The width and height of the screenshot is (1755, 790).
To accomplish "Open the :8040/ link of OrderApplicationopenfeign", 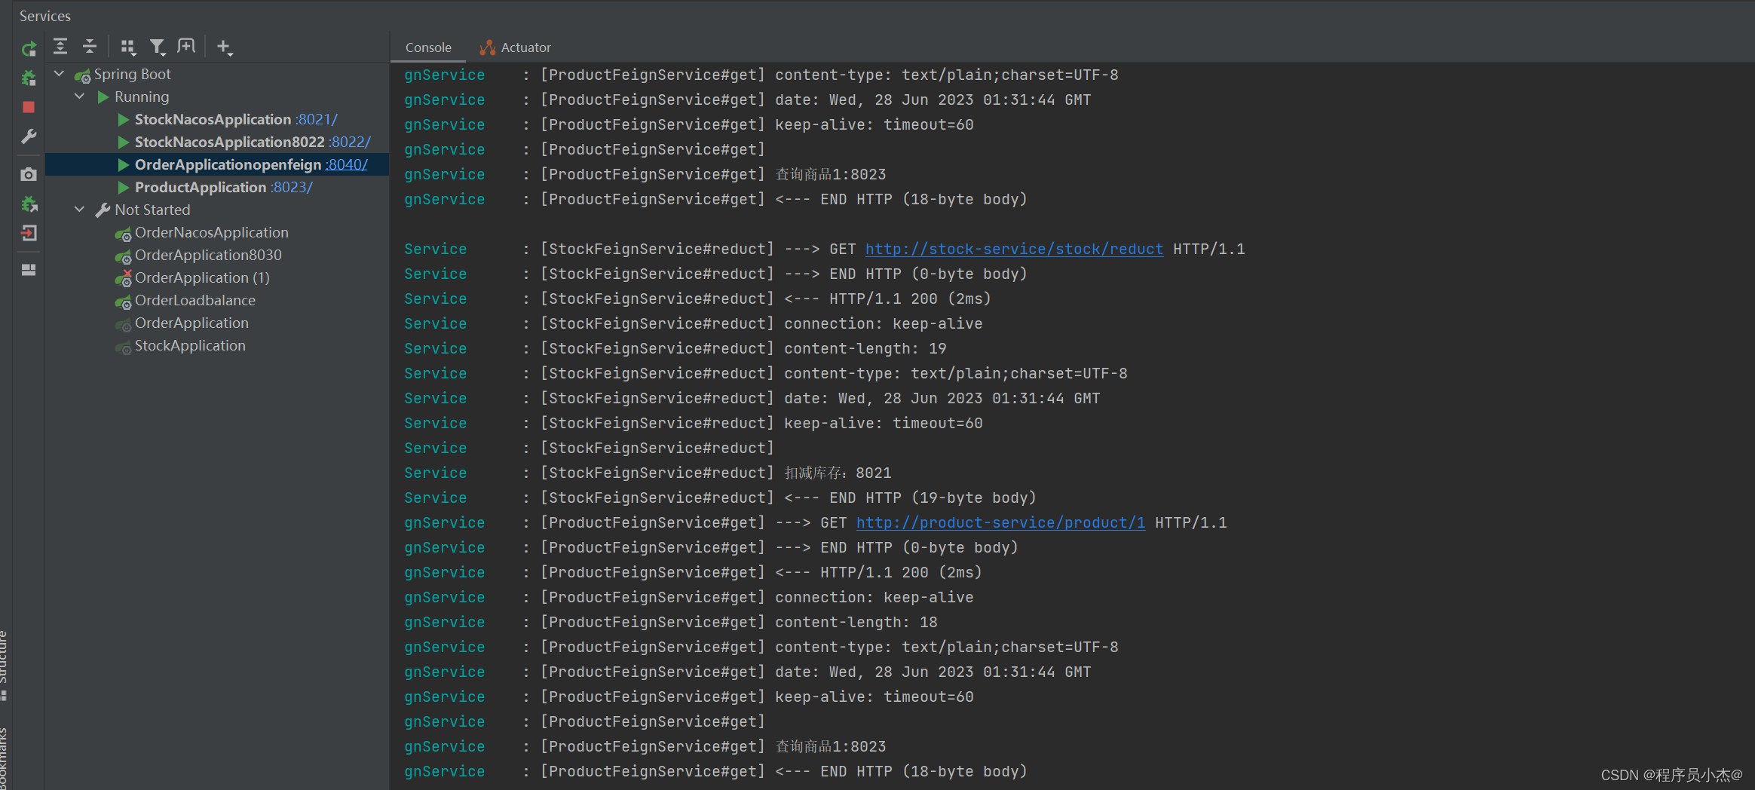I will pyautogui.click(x=347, y=164).
